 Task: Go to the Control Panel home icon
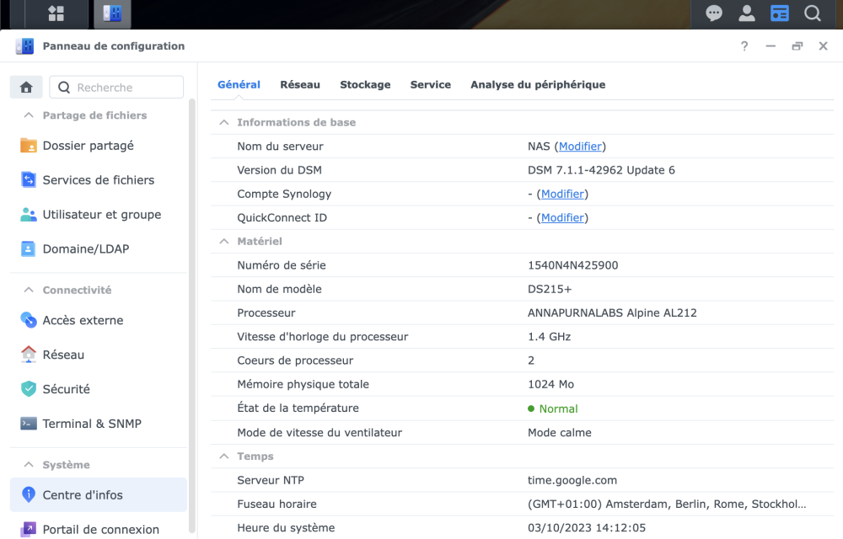26,87
